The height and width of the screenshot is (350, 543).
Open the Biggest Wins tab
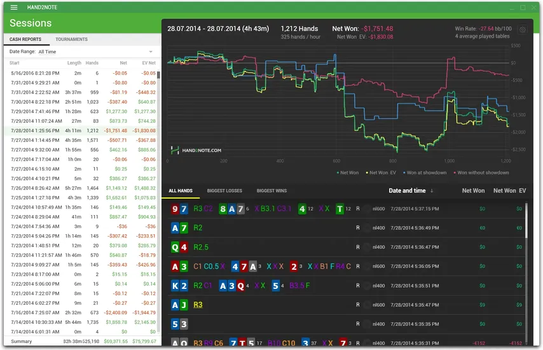pos(271,191)
